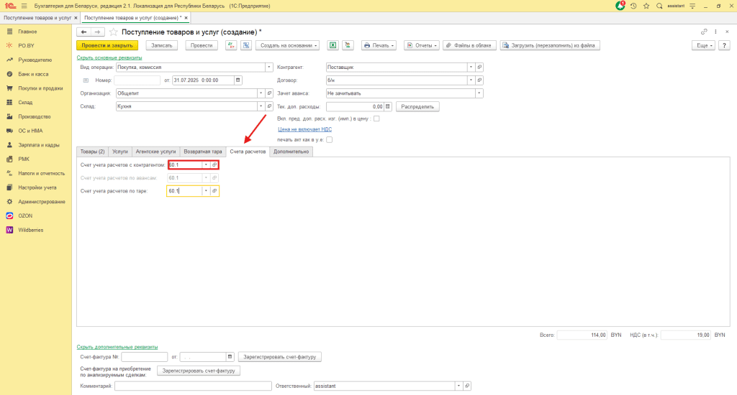Expand the Организация dropdown

click(261, 93)
